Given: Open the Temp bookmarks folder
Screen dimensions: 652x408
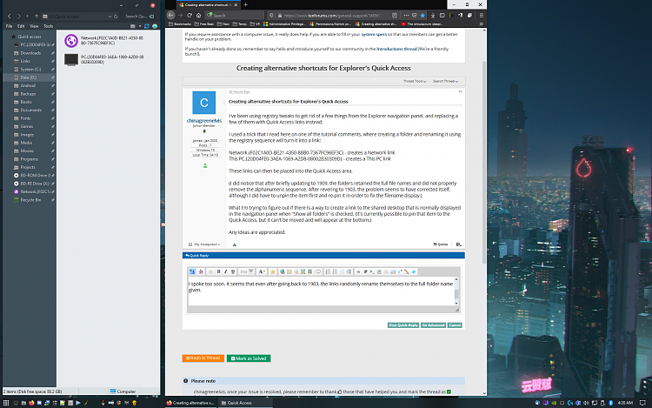Looking at the screenshot, I should (240, 24).
